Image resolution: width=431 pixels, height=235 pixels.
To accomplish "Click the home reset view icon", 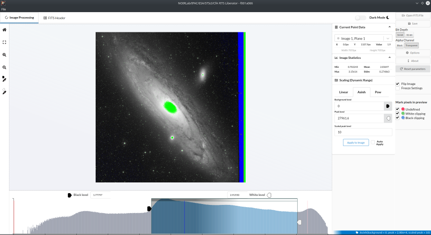I will coord(4,30).
